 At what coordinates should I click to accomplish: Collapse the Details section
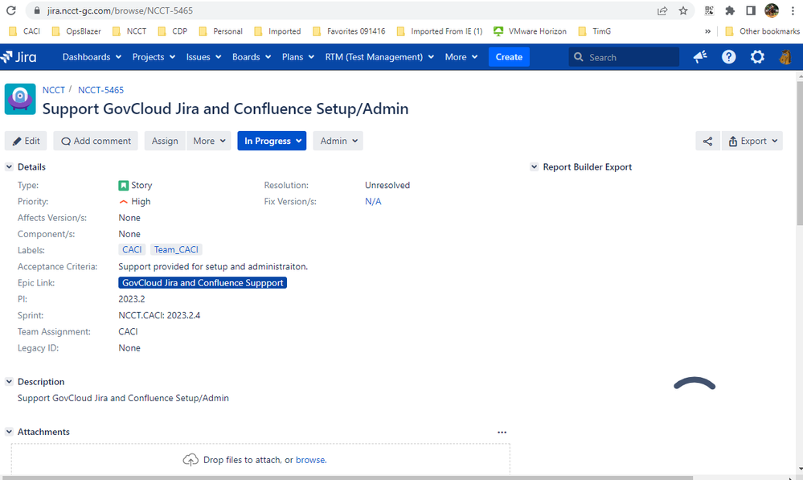tap(9, 167)
